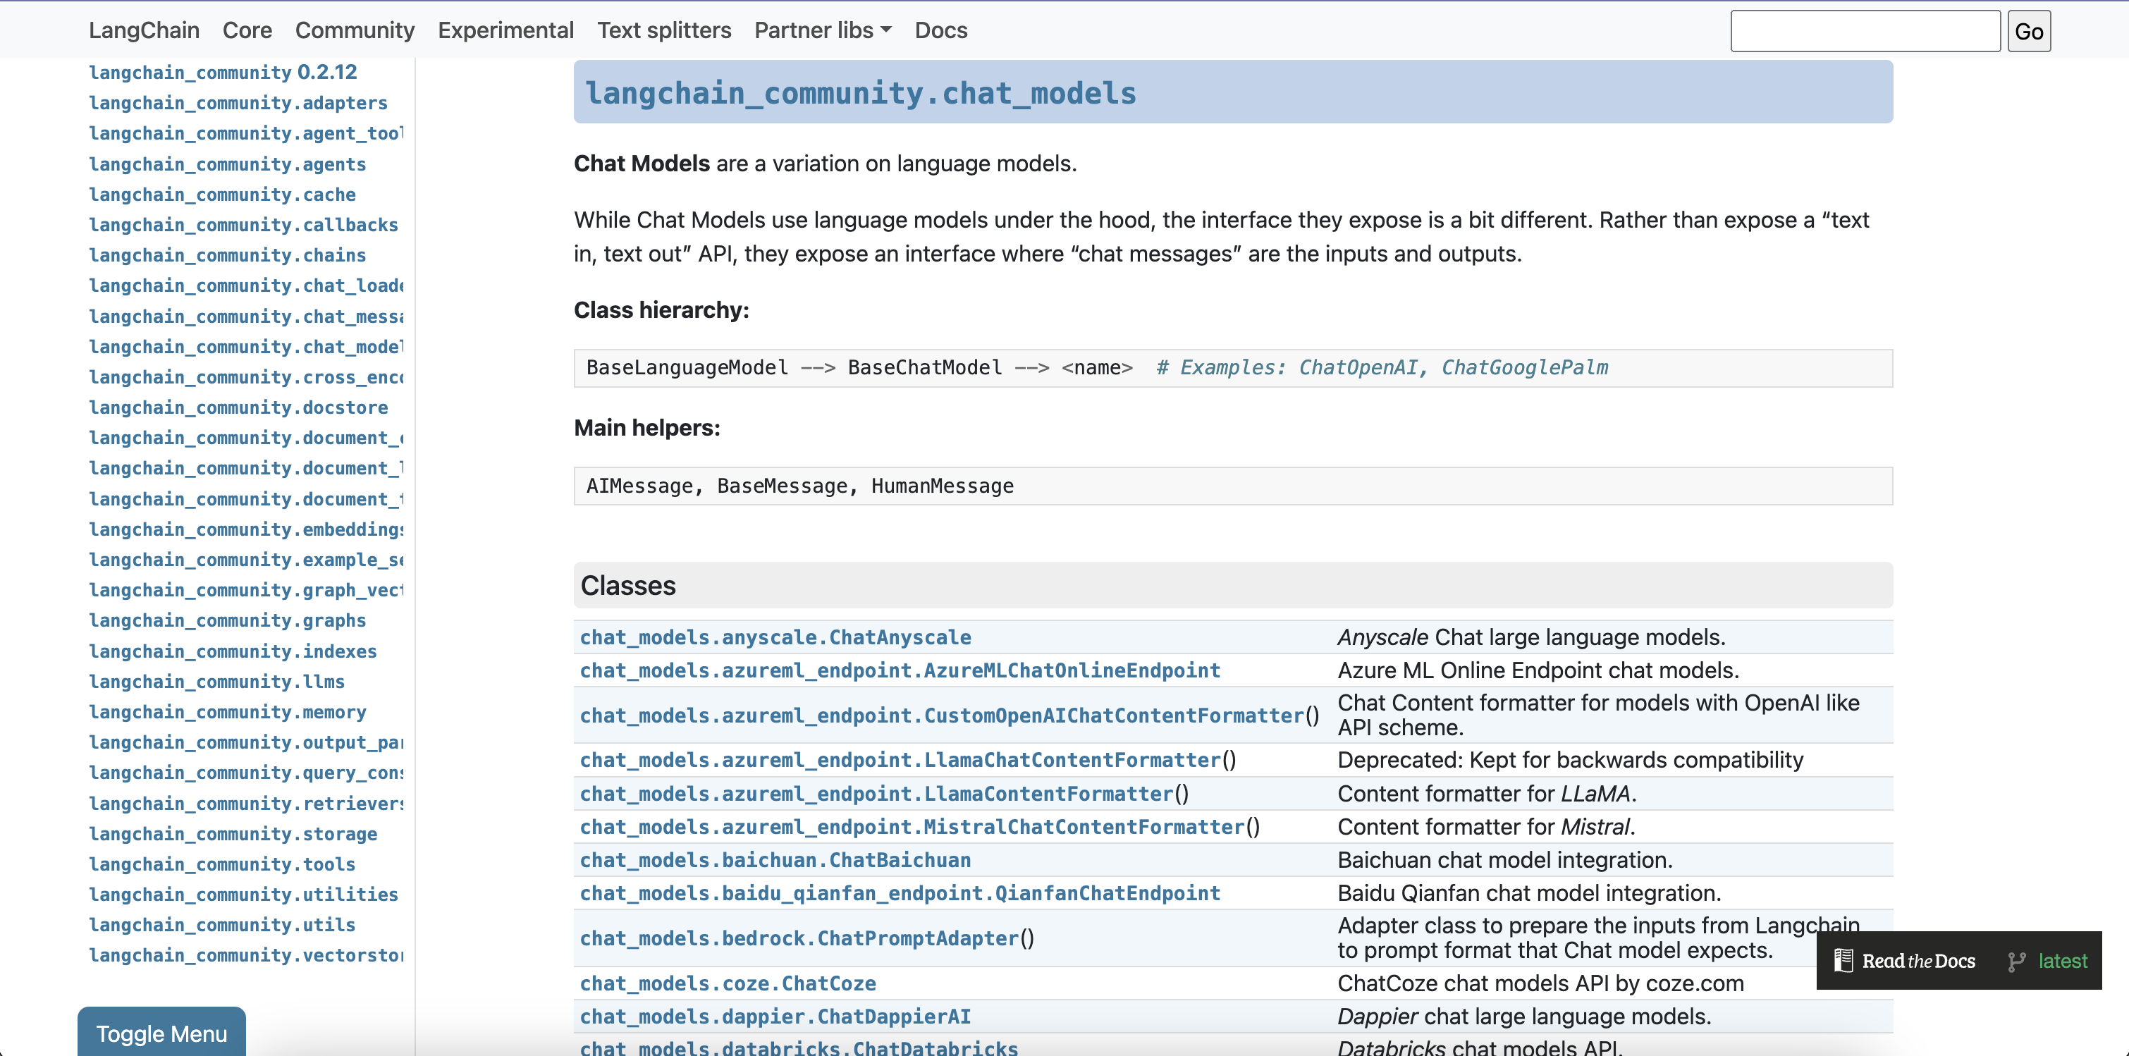The image size is (2129, 1056).
Task: Click the langchain_community.chat_models heading link
Action: (x=860, y=92)
